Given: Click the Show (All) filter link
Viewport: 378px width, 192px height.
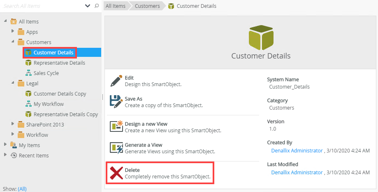Looking at the screenshot, I should [x=22, y=189].
